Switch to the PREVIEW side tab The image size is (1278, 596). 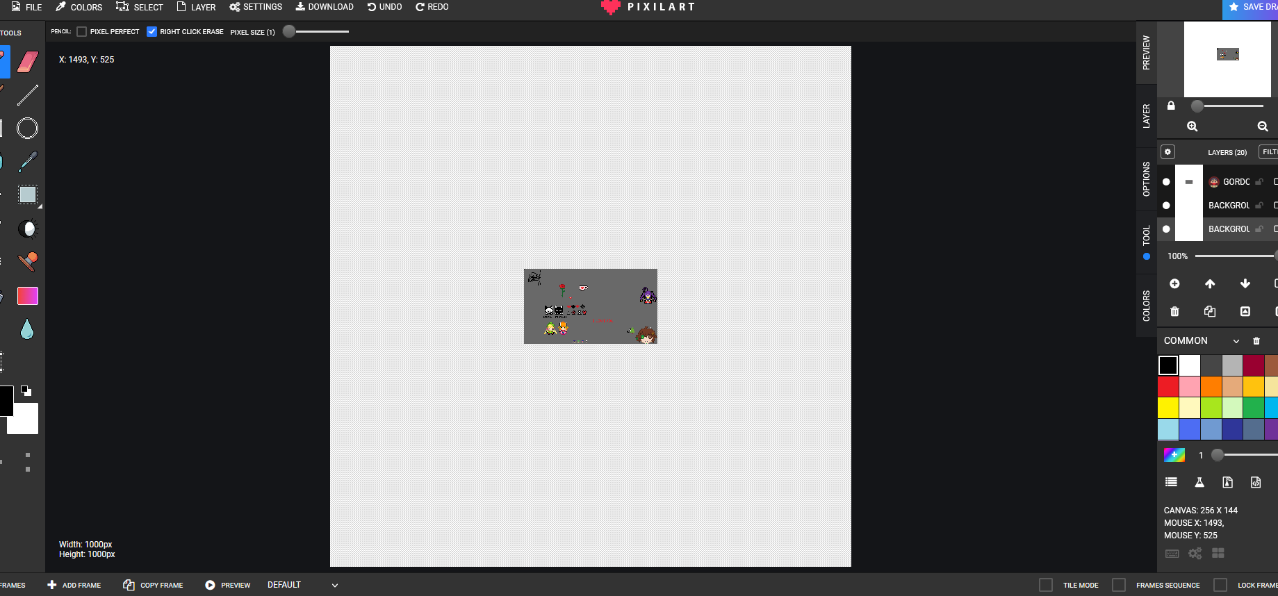pyautogui.click(x=1147, y=53)
